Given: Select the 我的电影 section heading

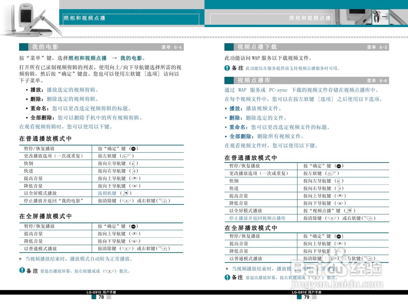Looking at the screenshot, I should pos(45,47).
